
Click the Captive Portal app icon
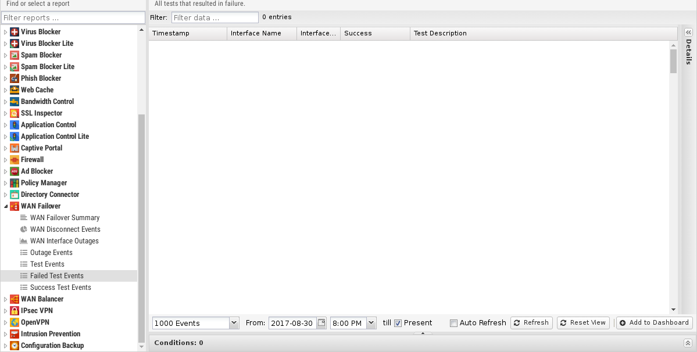click(14, 148)
